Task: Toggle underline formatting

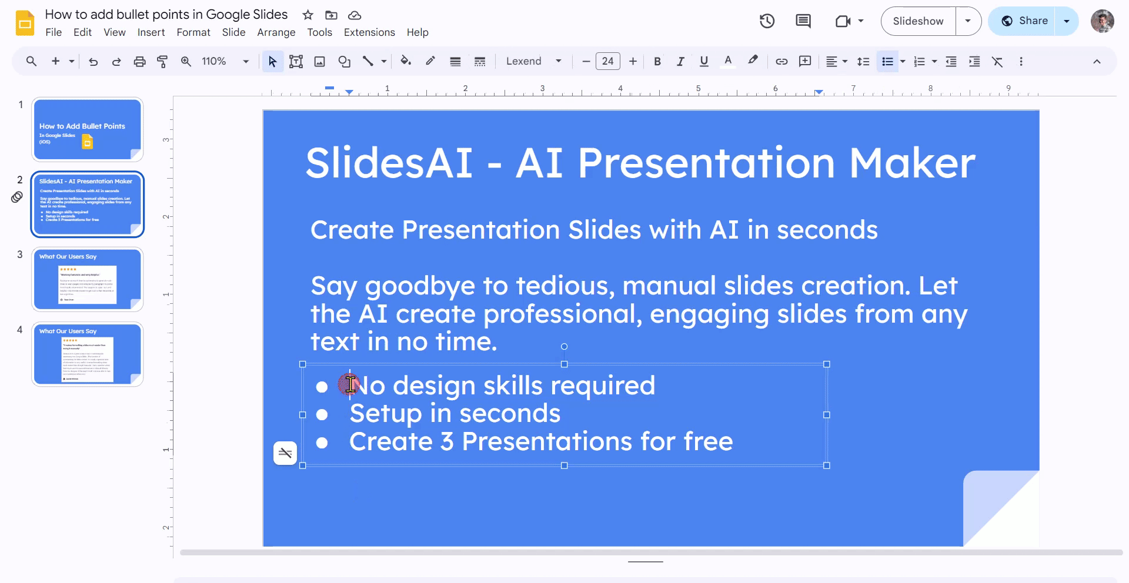Action: 704,61
